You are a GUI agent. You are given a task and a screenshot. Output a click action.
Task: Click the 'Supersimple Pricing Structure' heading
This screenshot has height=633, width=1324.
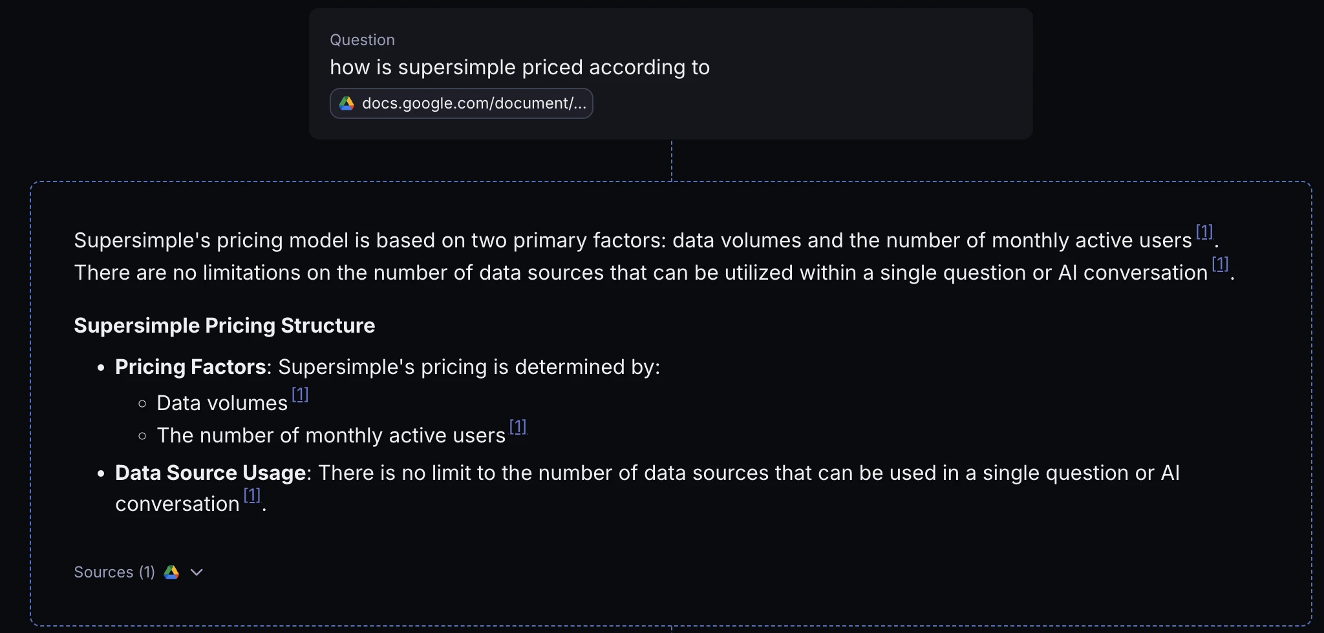(224, 326)
